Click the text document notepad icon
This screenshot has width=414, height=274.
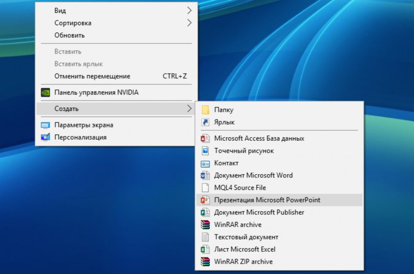pyautogui.click(x=206, y=237)
